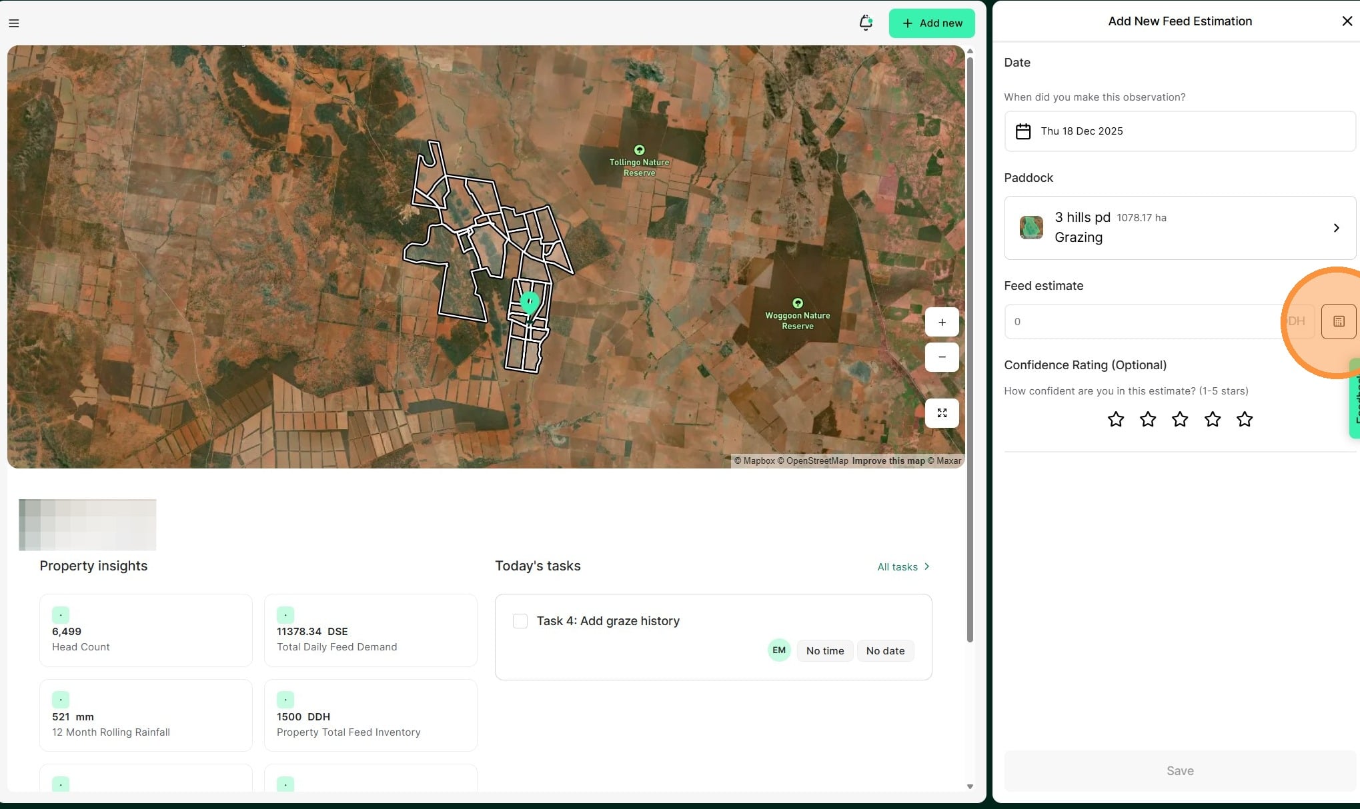Set confidence rating to five stars

pyautogui.click(x=1244, y=419)
